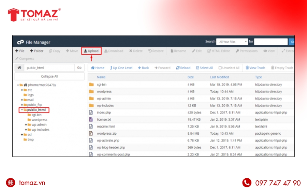Reload the file list
Screen dimensions: 307x192
tap(183, 68)
